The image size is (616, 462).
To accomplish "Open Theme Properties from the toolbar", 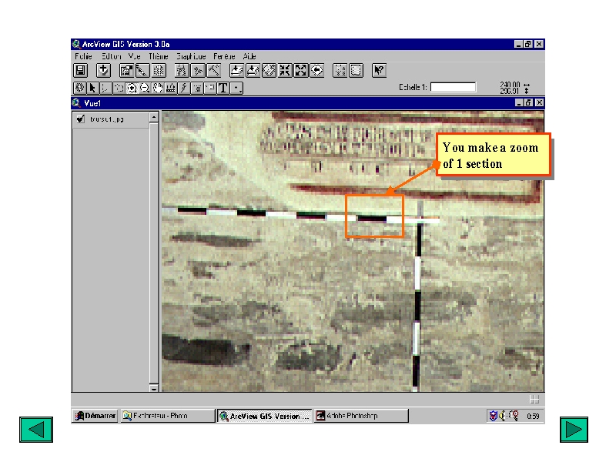I will [126, 71].
